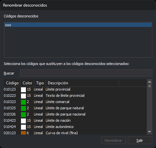The image size is (156, 148).
Task: Sort by the Tipo column header
Action: click(40, 83)
